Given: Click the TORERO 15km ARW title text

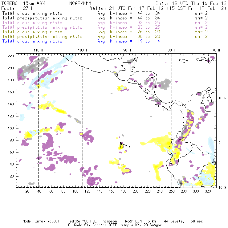Looking at the screenshot, I should click(23, 3).
